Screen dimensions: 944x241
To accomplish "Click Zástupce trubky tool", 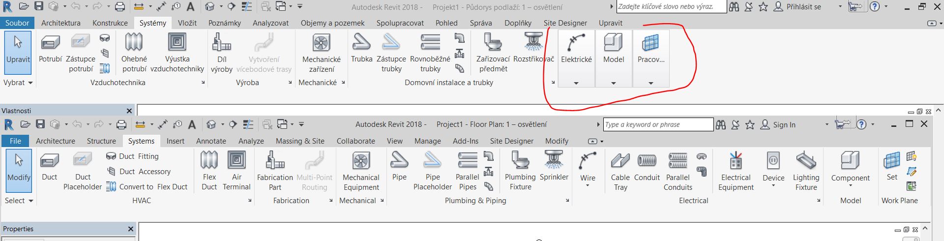I will tap(391, 53).
